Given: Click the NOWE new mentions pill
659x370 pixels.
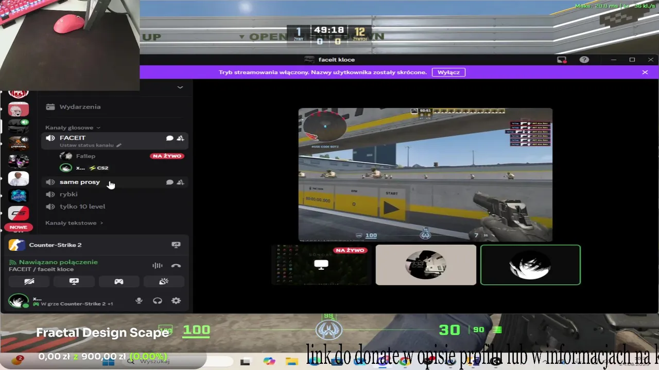Looking at the screenshot, I should coord(19,227).
